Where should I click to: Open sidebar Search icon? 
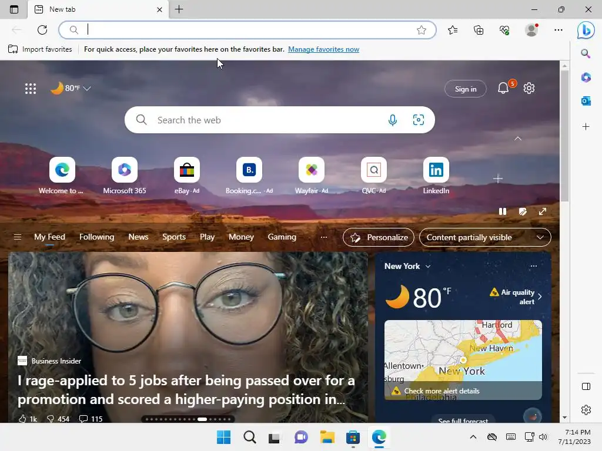586,53
